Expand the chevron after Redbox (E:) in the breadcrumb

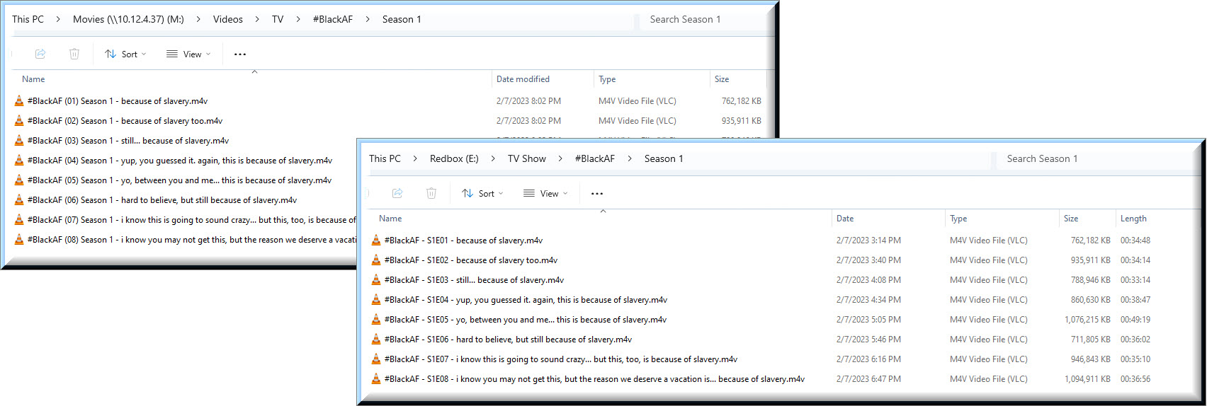point(493,158)
